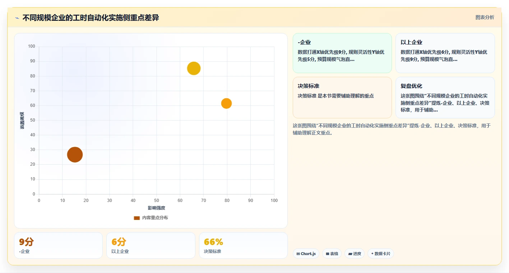Click the Chart.js tag chip
The width and height of the screenshot is (509, 273).
pos(306,254)
